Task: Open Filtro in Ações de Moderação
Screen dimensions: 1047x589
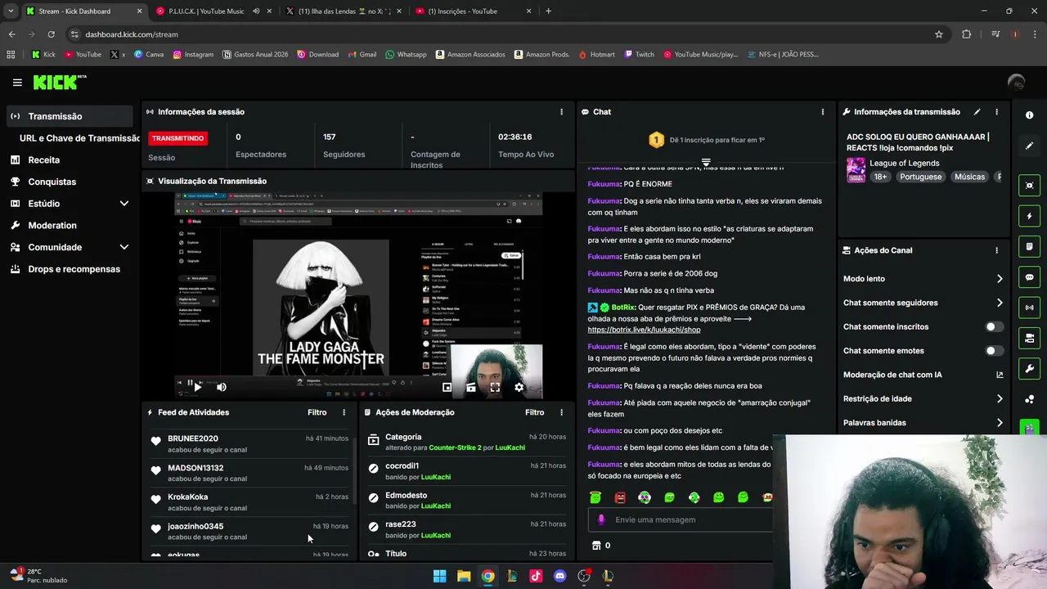Action: [x=534, y=413]
